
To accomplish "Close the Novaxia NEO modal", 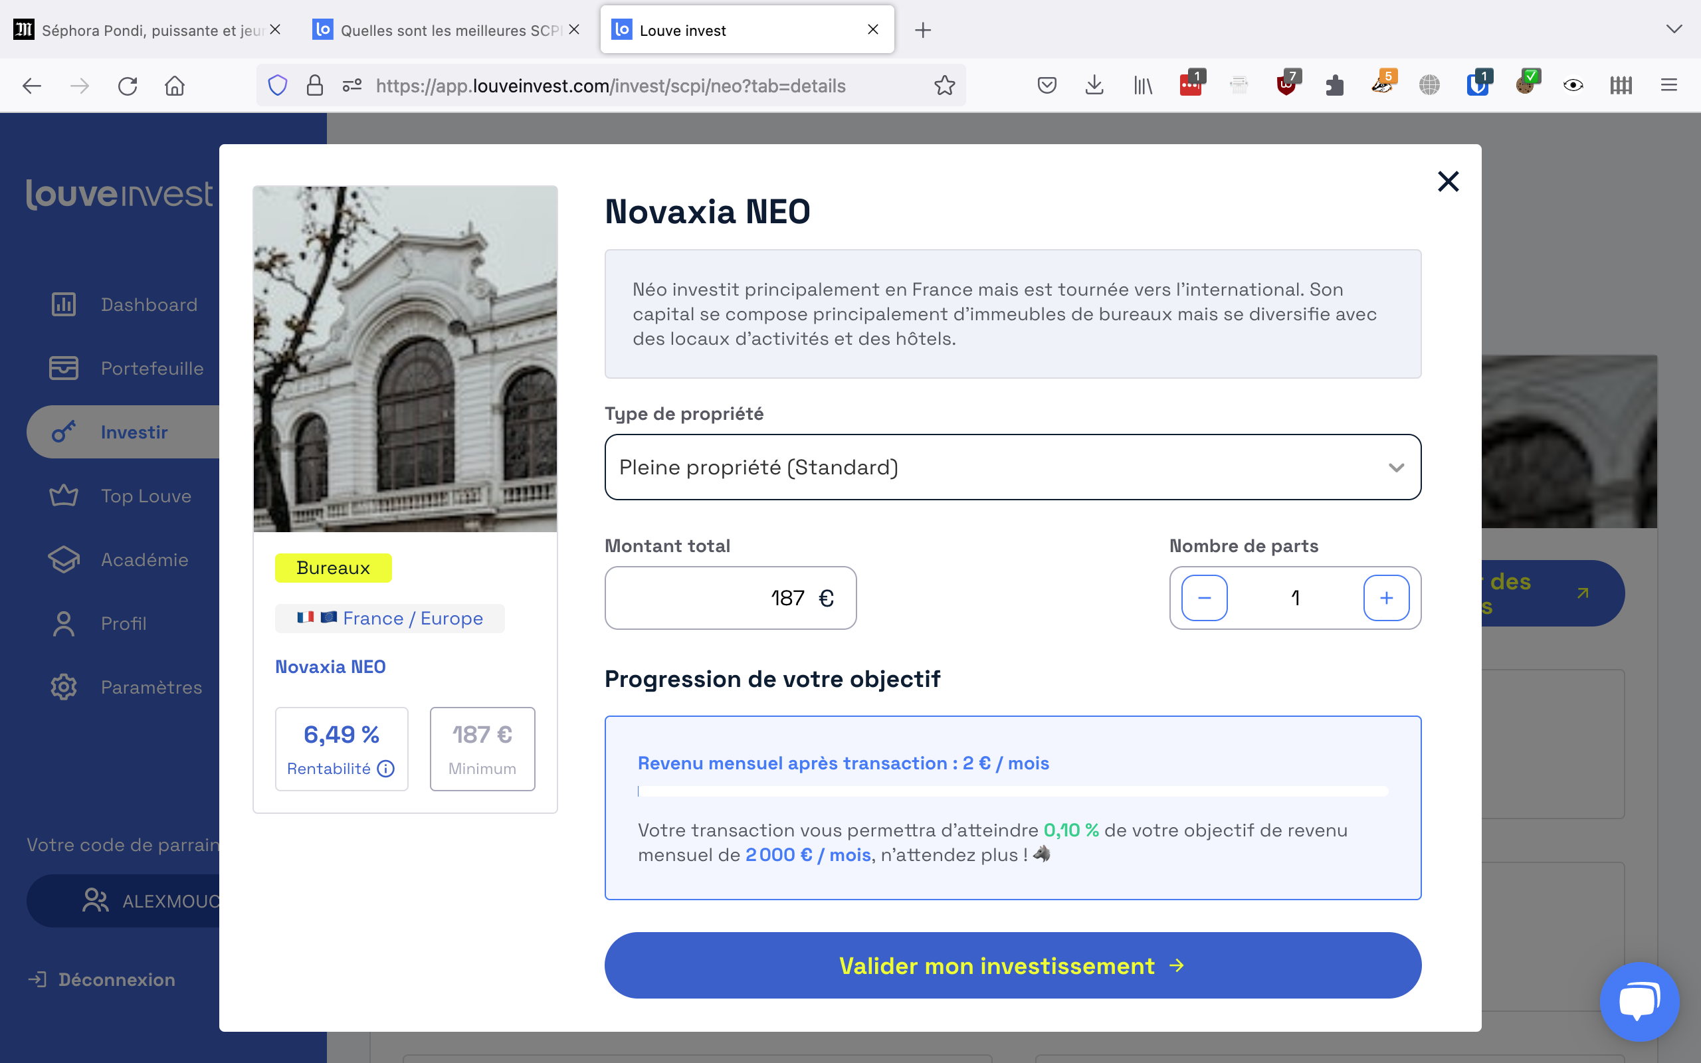I will pos(1448,181).
